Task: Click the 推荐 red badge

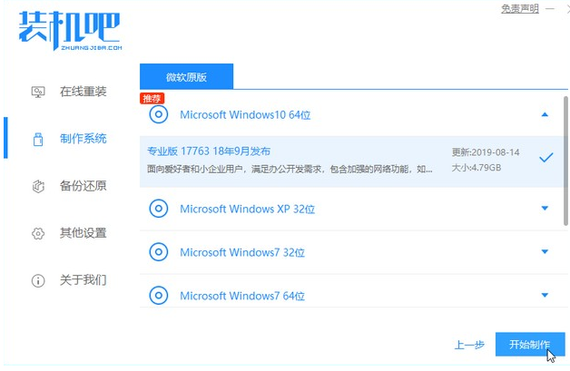Action: click(152, 98)
